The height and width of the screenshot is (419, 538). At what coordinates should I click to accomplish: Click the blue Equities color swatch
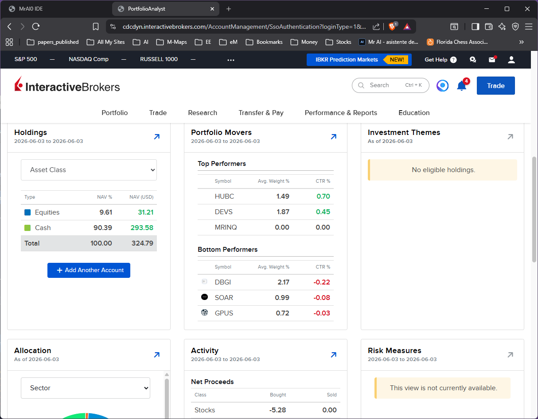pos(27,212)
